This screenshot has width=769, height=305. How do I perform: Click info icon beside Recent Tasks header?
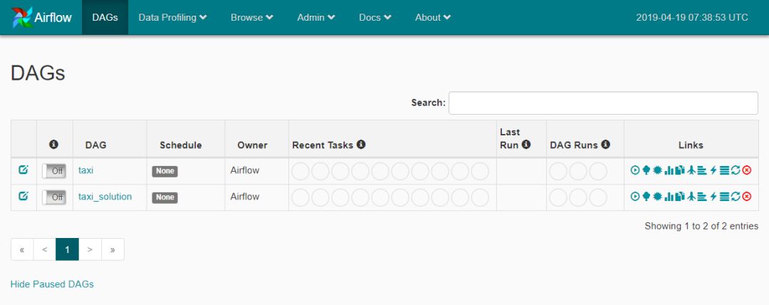[x=361, y=145]
